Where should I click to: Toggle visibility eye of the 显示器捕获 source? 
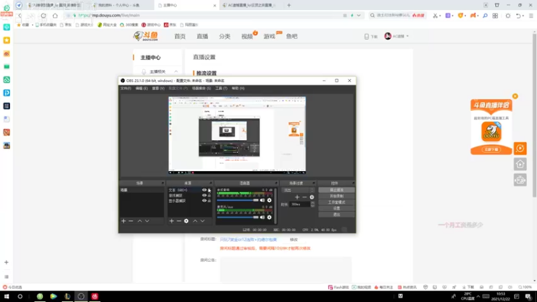coord(204,201)
